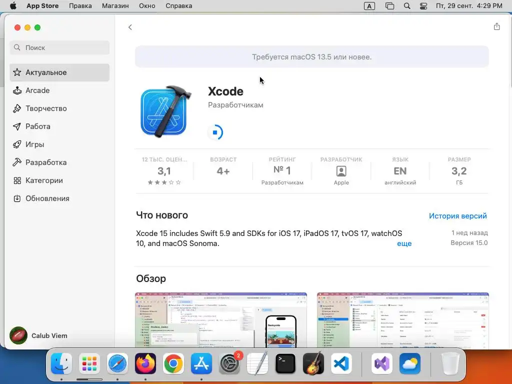Launch Firefox from the Dock
Screen dimensions: 512x384
click(x=145, y=363)
